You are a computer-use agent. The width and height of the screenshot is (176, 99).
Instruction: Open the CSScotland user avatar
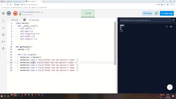coord(15,13)
